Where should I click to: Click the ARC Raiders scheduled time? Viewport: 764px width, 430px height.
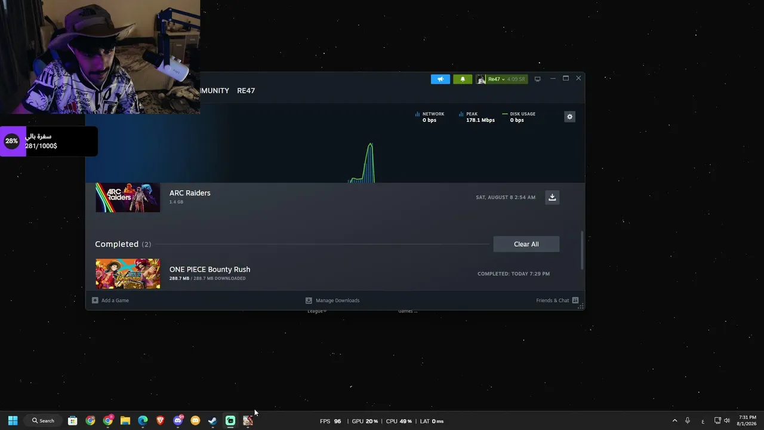pyautogui.click(x=506, y=197)
